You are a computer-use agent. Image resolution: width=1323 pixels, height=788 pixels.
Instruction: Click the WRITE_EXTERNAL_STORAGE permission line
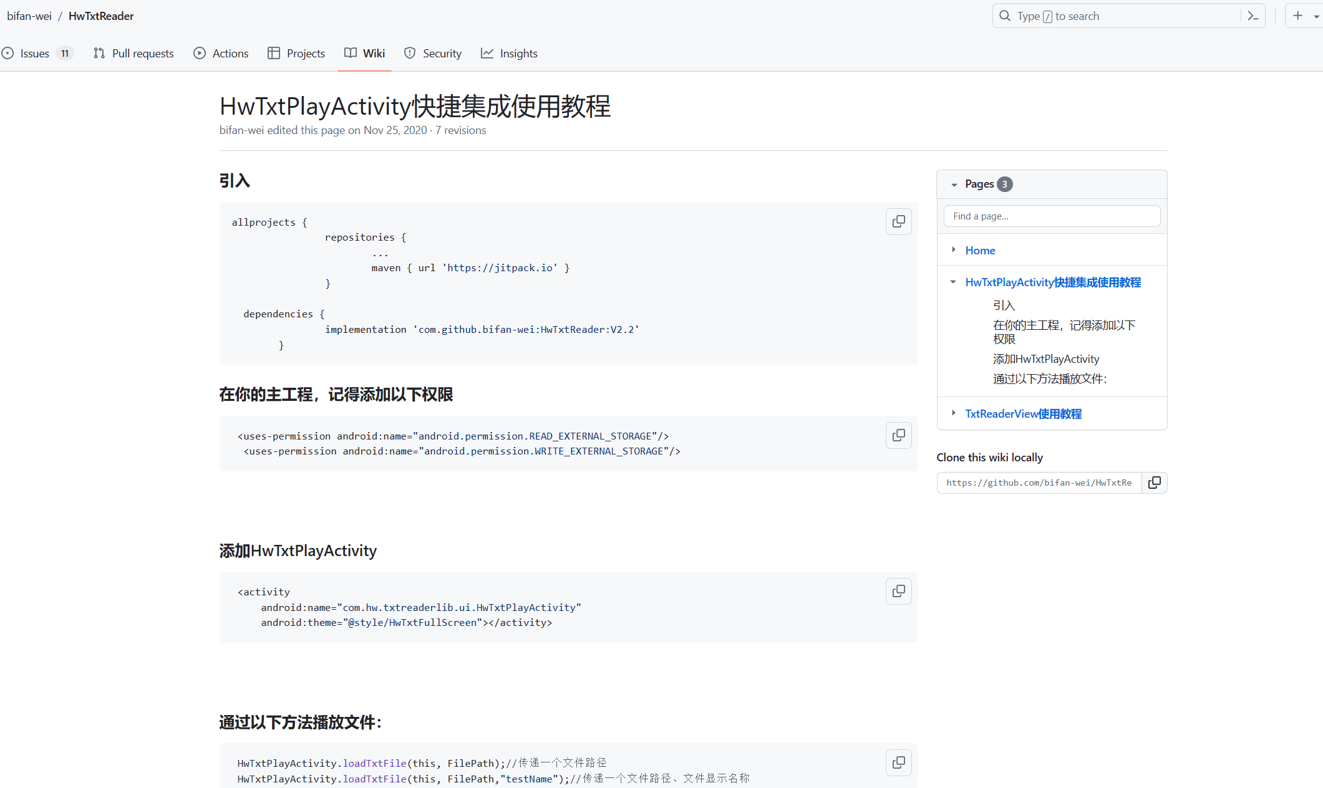click(462, 451)
